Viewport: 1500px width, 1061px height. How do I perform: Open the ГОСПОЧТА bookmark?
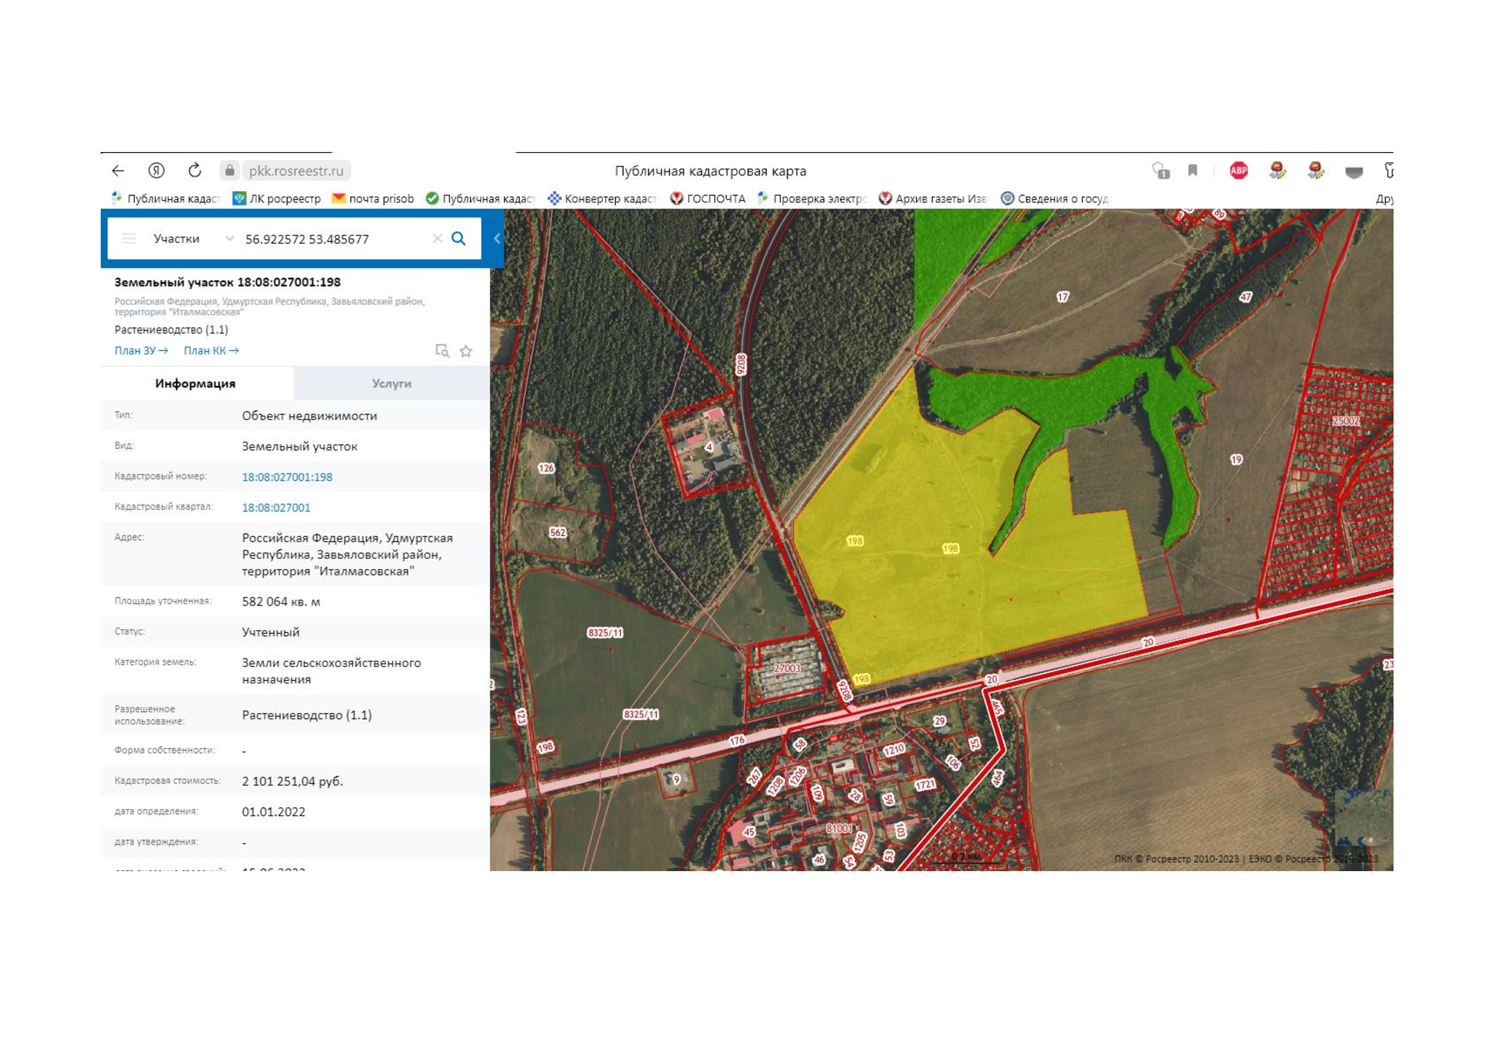(707, 199)
